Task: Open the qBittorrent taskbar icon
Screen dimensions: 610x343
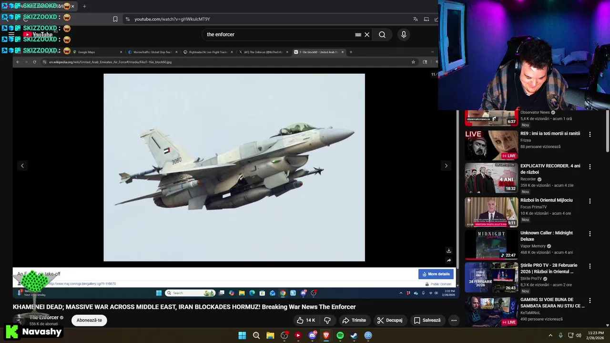Action: pos(368,335)
